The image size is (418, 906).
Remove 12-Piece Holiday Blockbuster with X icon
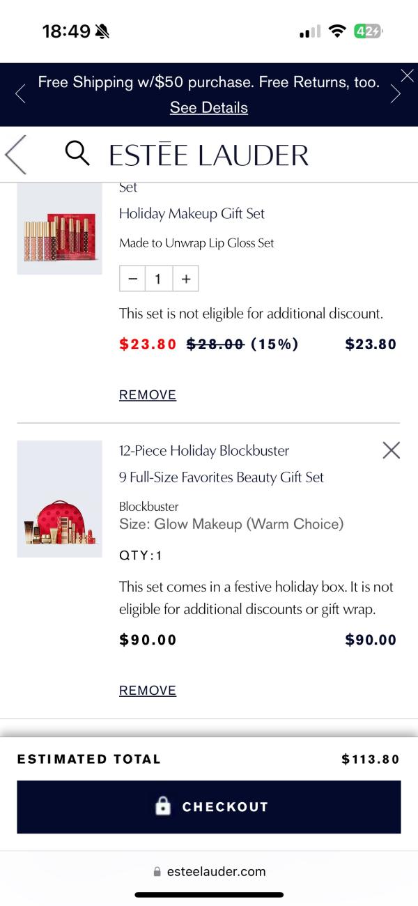pos(392,450)
